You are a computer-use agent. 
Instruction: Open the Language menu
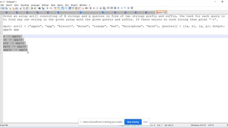[35, 5]
